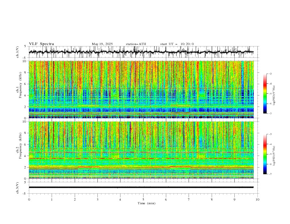Click the ch.3 flat waveform trace
The width and height of the screenshot is (290, 224).
(141, 187)
